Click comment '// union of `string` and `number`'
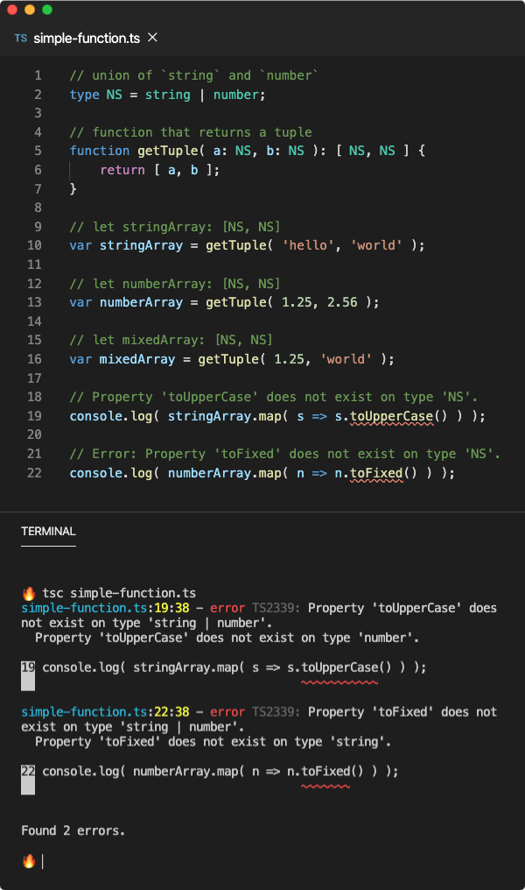Image resolution: width=525 pixels, height=890 pixels. pyautogui.click(x=194, y=75)
